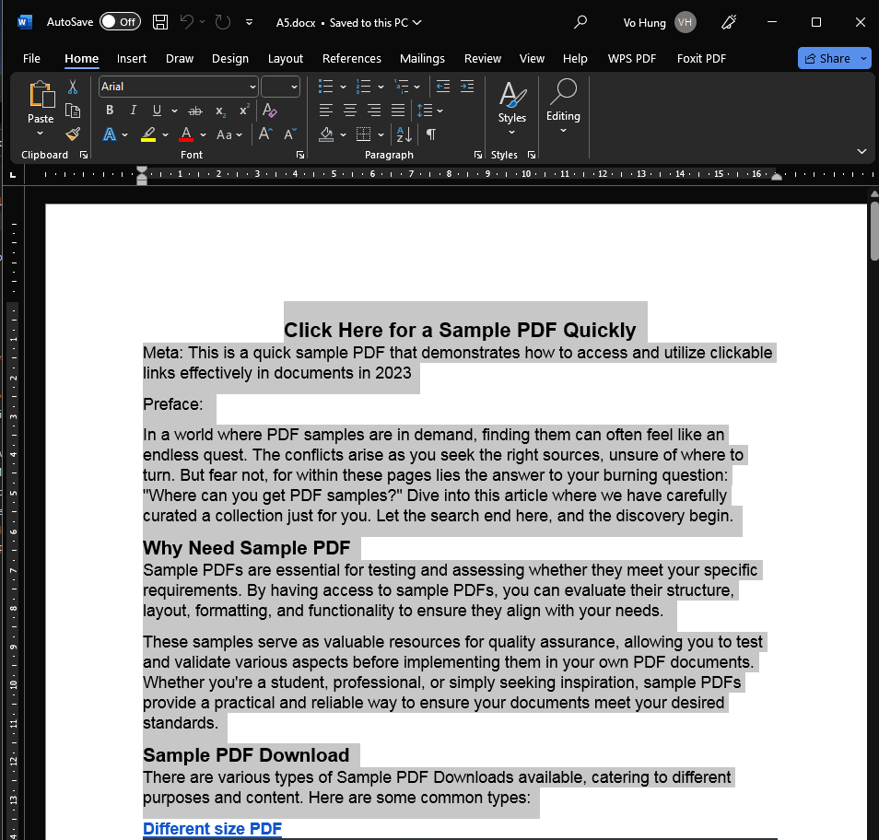Apply paragraph shading fill
879x840 pixels.
click(326, 134)
